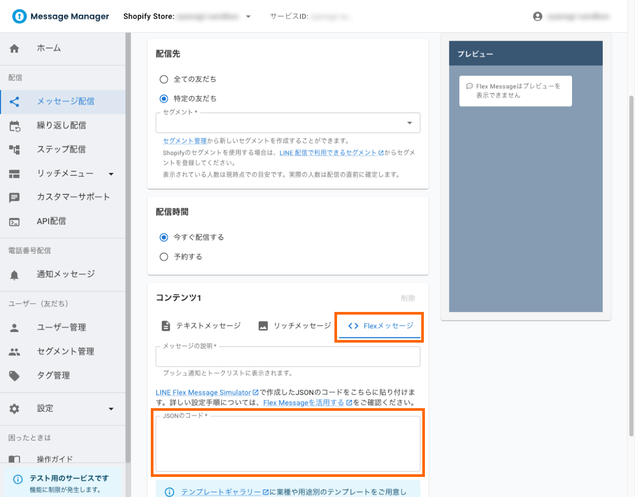Click the Message Manager logo icon
This screenshot has width=635, height=497.
(20, 16)
